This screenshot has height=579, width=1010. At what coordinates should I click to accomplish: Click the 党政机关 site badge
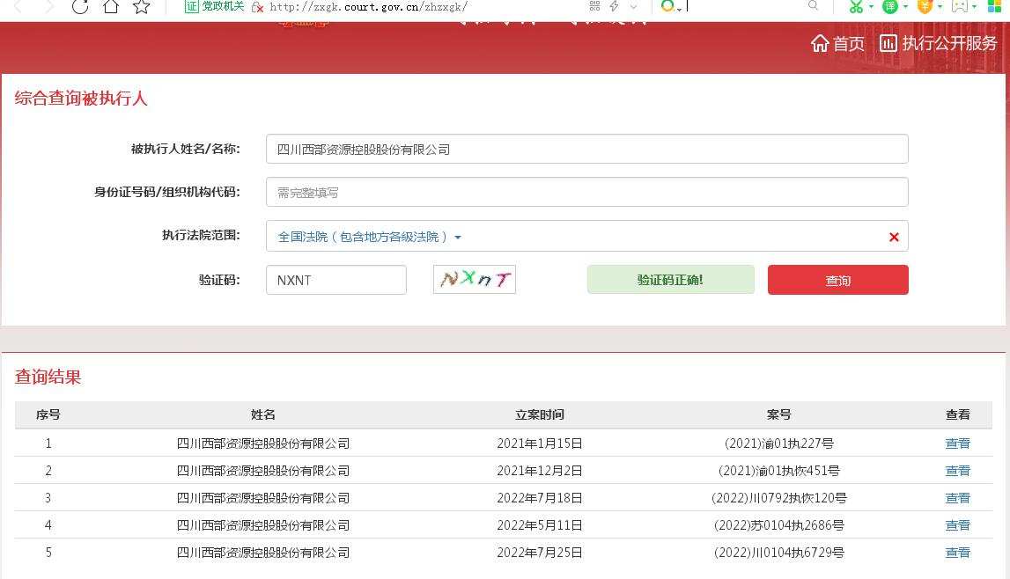pyautogui.click(x=214, y=6)
